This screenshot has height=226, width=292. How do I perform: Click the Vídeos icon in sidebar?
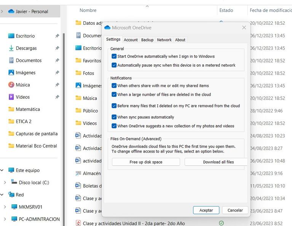(x=11, y=97)
